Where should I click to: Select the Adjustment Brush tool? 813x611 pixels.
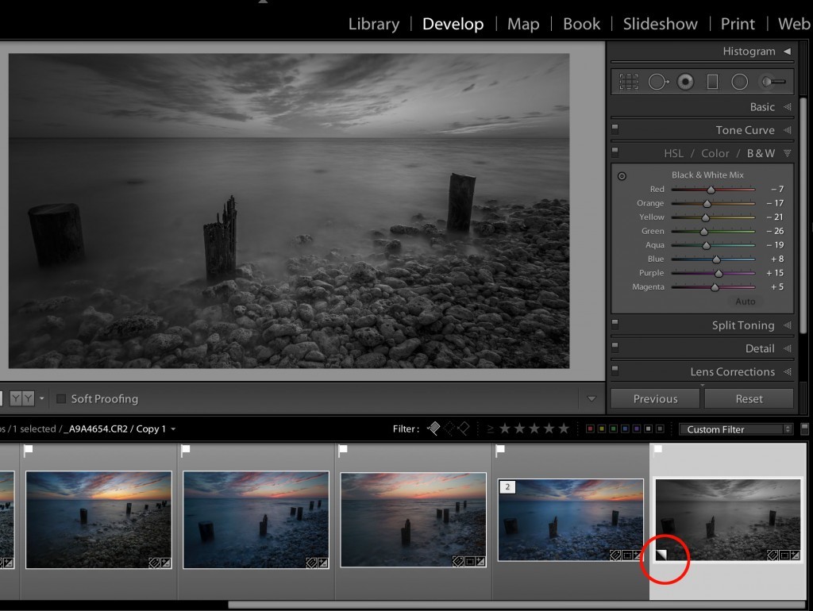[x=770, y=81]
